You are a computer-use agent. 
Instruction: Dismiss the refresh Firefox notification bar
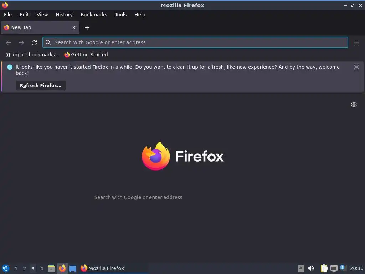point(356,67)
